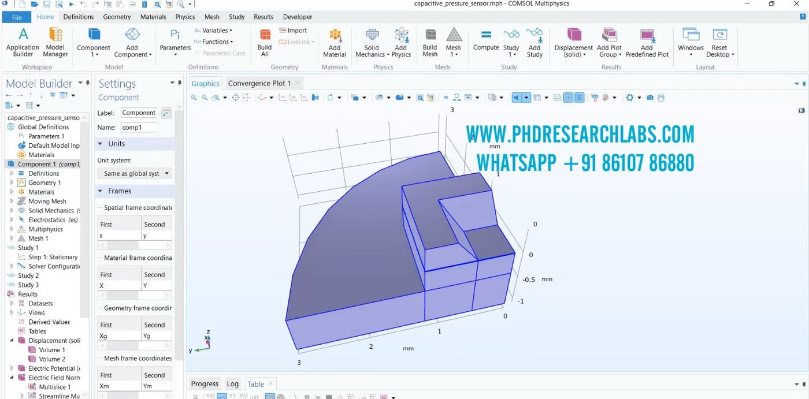Image resolution: width=809 pixels, height=399 pixels.
Task: Expand the Geometry 1 node
Action: point(12,183)
